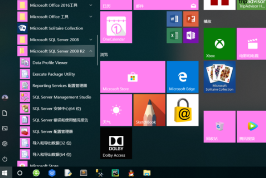Open the OneCalendar tile
This screenshot has height=178, width=266.
pos(116,27)
